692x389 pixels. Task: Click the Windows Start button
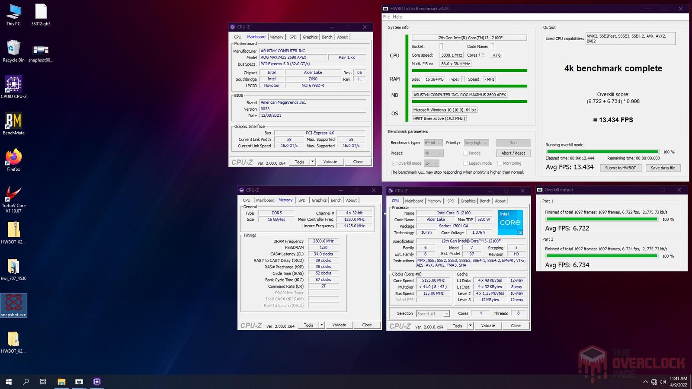coord(9,382)
